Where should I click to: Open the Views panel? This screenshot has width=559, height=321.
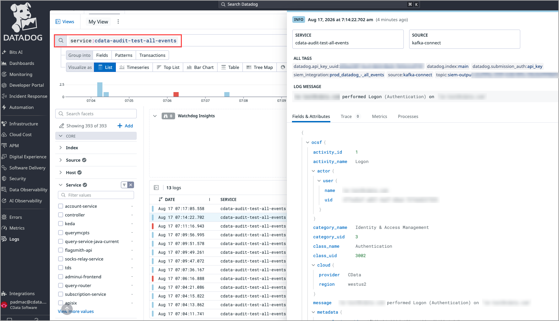(65, 22)
